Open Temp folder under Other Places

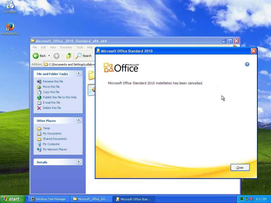click(46, 128)
